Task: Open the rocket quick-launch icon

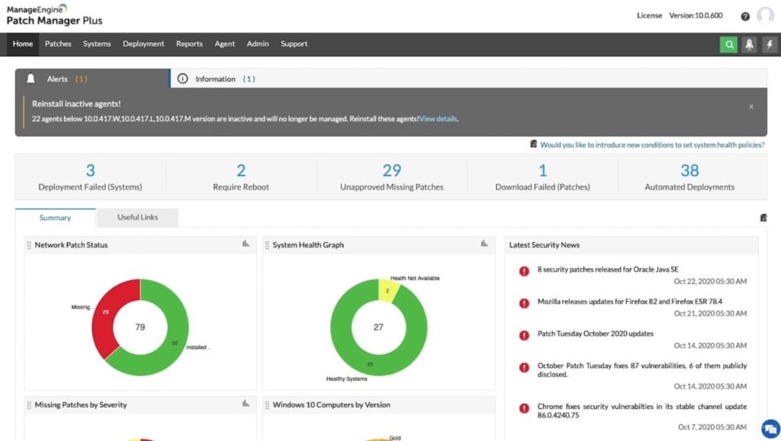Action: (x=749, y=44)
